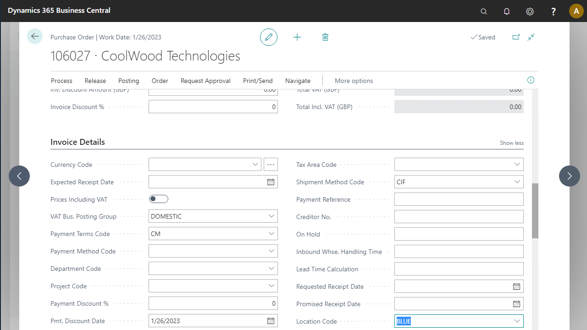Image resolution: width=587 pixels, height=330 pixels.
Task: Open the notifications bell
Action: (x=507, y=11)
